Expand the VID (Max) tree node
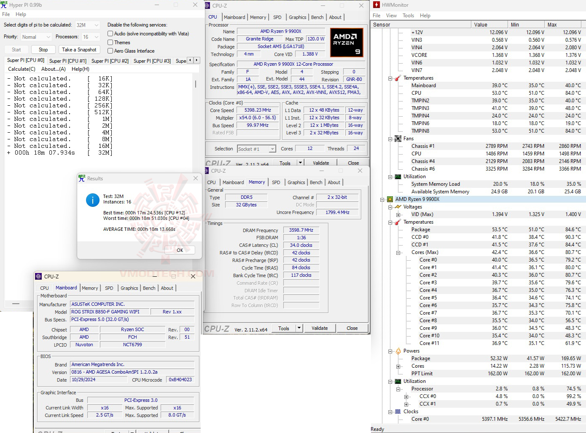Image resolution: width=586 pixels, height=433 pixels. coord(398,214)
